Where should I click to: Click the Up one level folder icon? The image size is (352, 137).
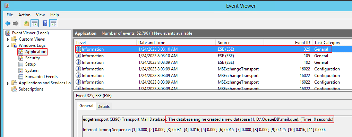pos(26,23)
